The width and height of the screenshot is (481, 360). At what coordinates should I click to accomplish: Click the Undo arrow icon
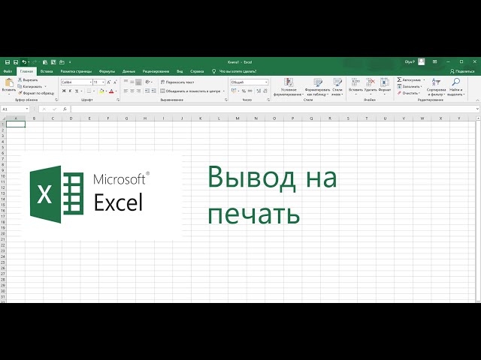[24, 62]
